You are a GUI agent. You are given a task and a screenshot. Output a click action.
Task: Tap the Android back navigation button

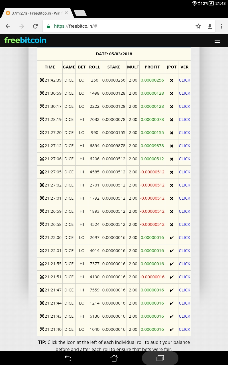[68, 358]
